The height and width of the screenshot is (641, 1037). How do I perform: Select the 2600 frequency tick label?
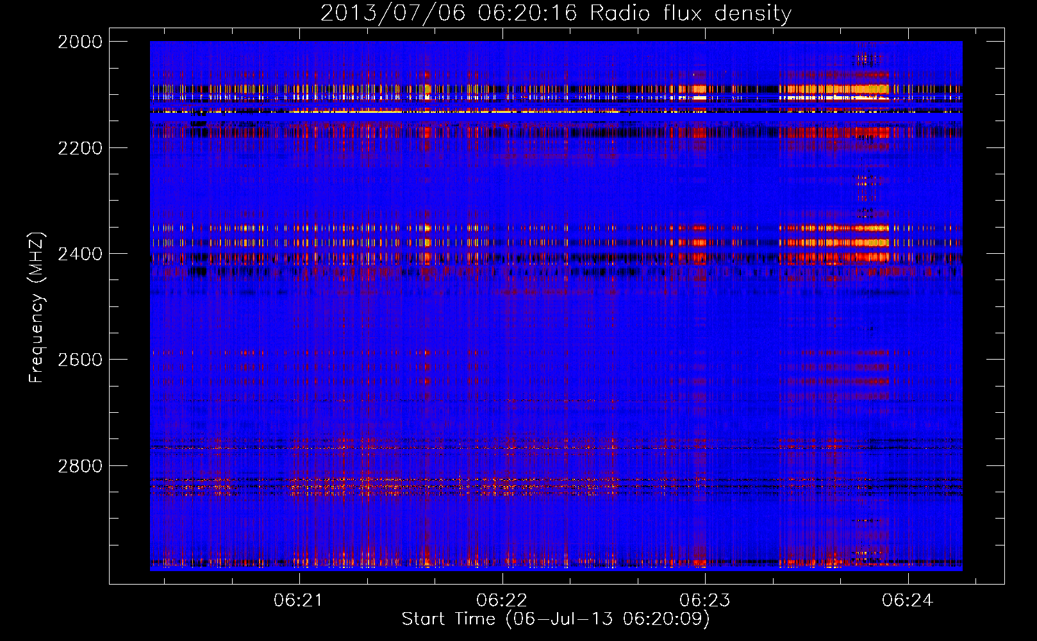tap(80, 360)
